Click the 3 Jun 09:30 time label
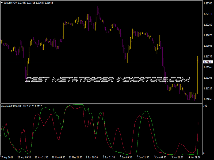 point(160,157)
